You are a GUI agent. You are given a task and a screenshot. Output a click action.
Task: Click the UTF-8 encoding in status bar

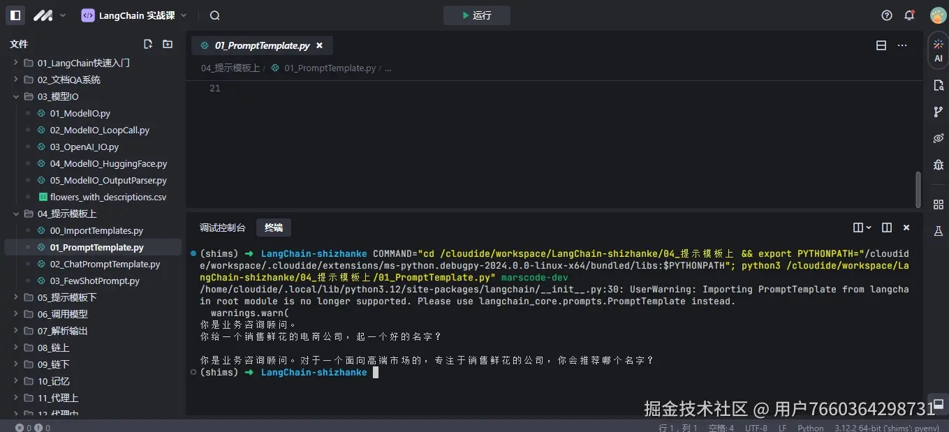756,427
